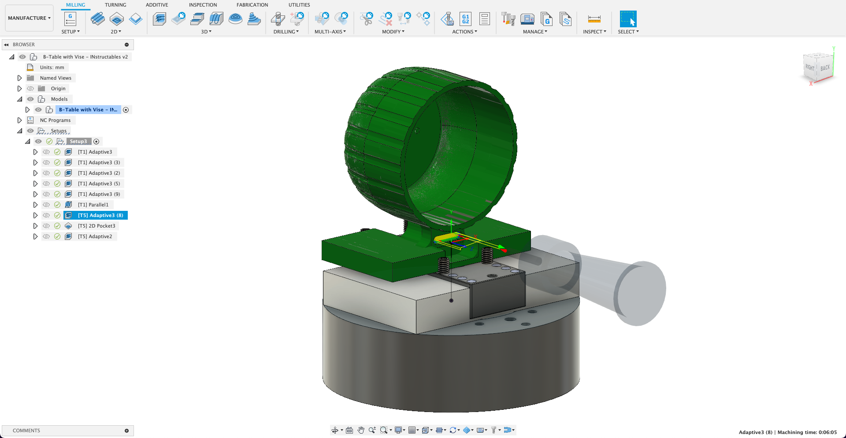This screenshot has height=438, width=846.
Task: Collapse the Setup3 tree node
Action: [27, 141]
